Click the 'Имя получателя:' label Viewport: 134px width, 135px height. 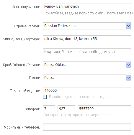pyautogui.click(x=26, y=7)
